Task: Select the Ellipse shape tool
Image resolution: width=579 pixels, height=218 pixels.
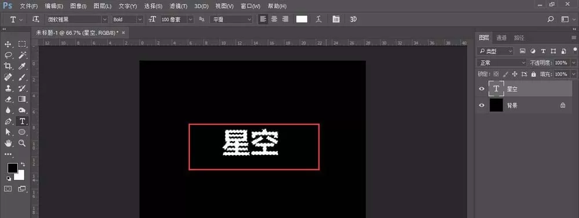Action: click(x=22, y=132)
